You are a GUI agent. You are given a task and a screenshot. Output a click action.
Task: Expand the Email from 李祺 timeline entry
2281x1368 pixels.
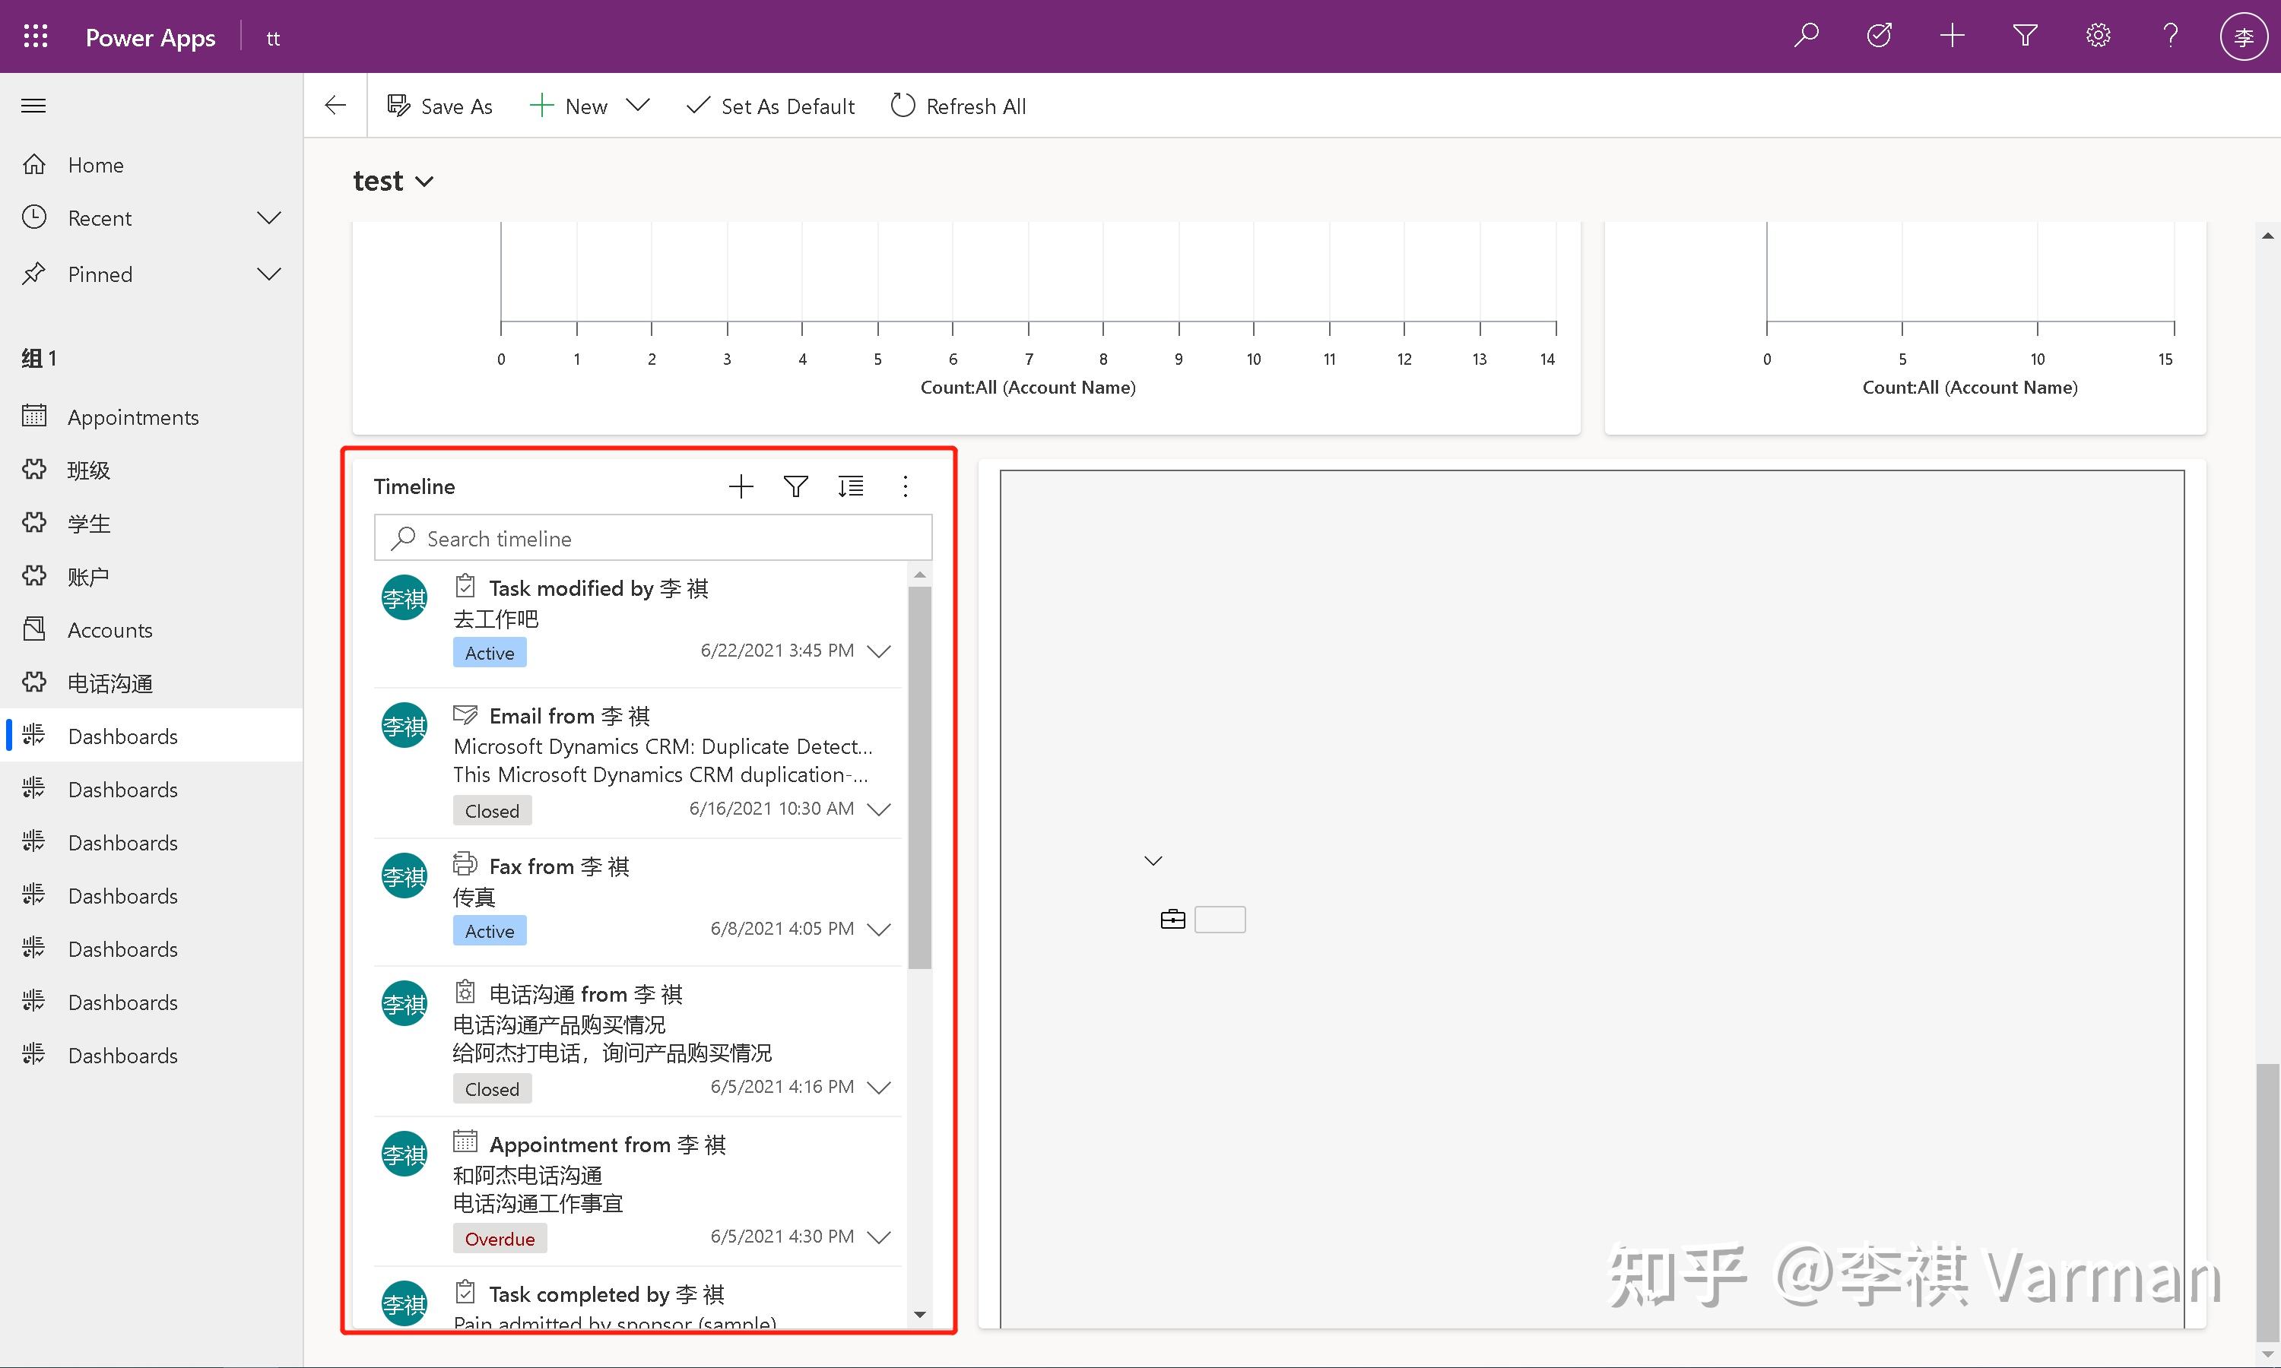(x=880, y=809)
